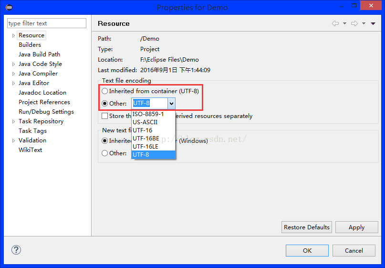Viewport: 385px width, 268px height.
Task: Open the Run/Debug Settings page
Action: 46,112
